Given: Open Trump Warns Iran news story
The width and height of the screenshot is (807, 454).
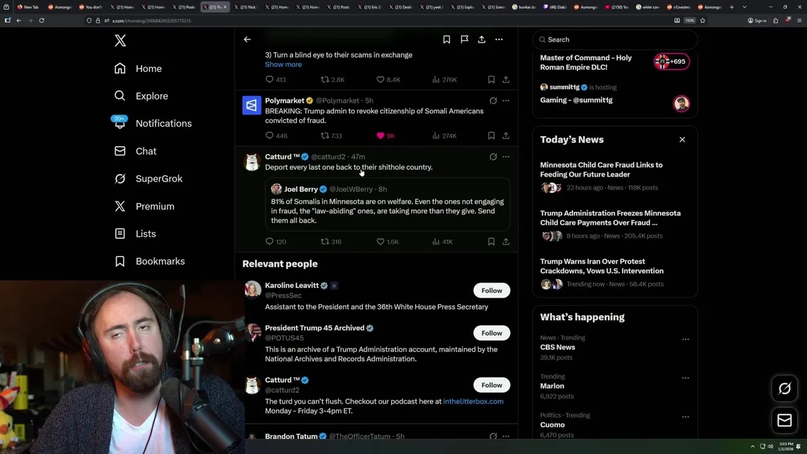Looking at the screenshot, I should pyautogui.click(x=615, y=274).
